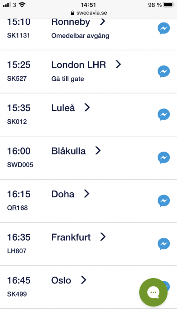Tap Messenger icon for Ronneby flight
Viewport: 177px width, 316px height.
pyautogui.click(x=164, y=28)
